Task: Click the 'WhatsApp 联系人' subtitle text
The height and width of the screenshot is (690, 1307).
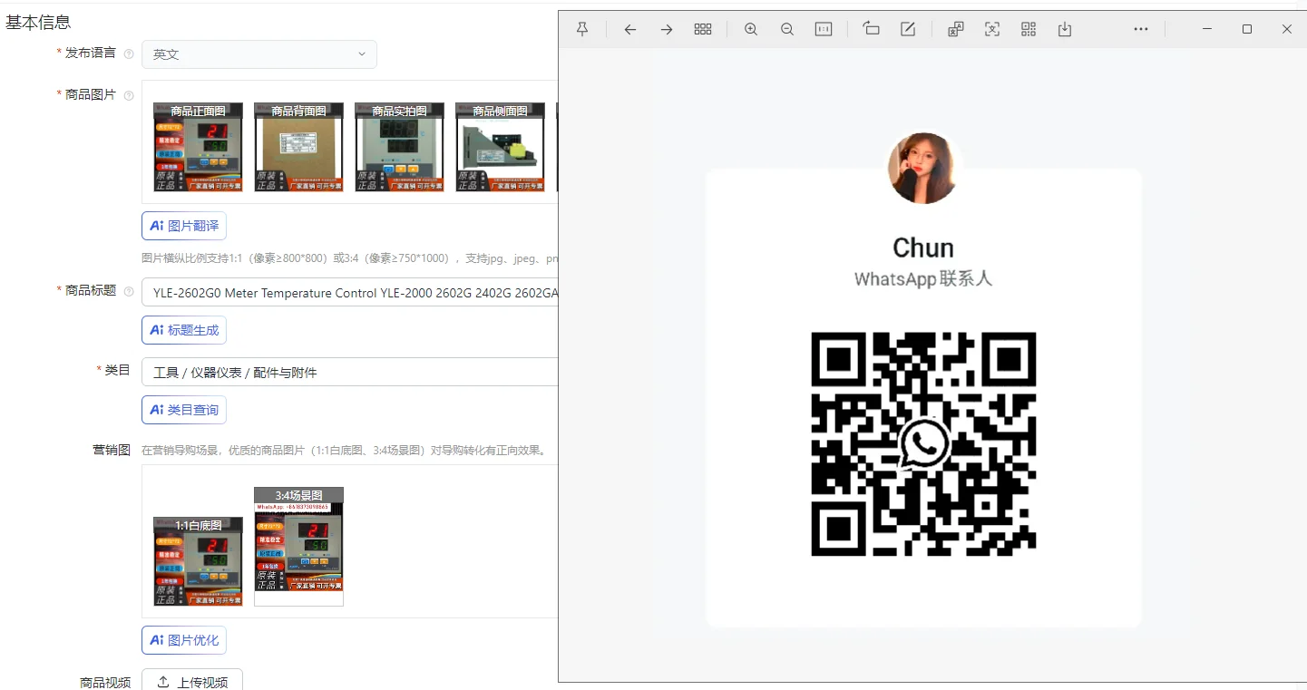Action: pyautogui.click(x=923, y=279)
